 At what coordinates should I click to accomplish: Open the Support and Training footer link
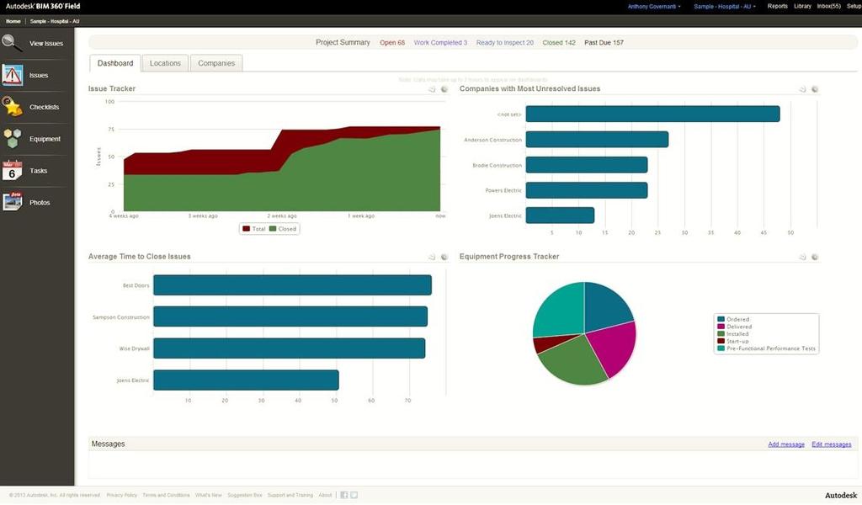click(x=290, y=495)
